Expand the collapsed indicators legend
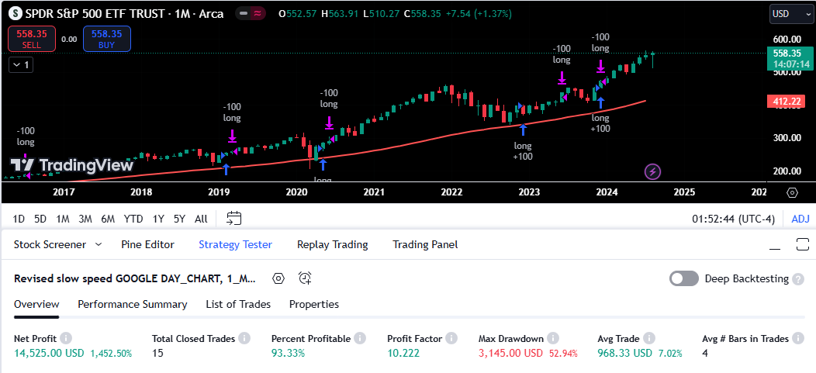Viewport: 816px width, 373px height. coord(20,65)
